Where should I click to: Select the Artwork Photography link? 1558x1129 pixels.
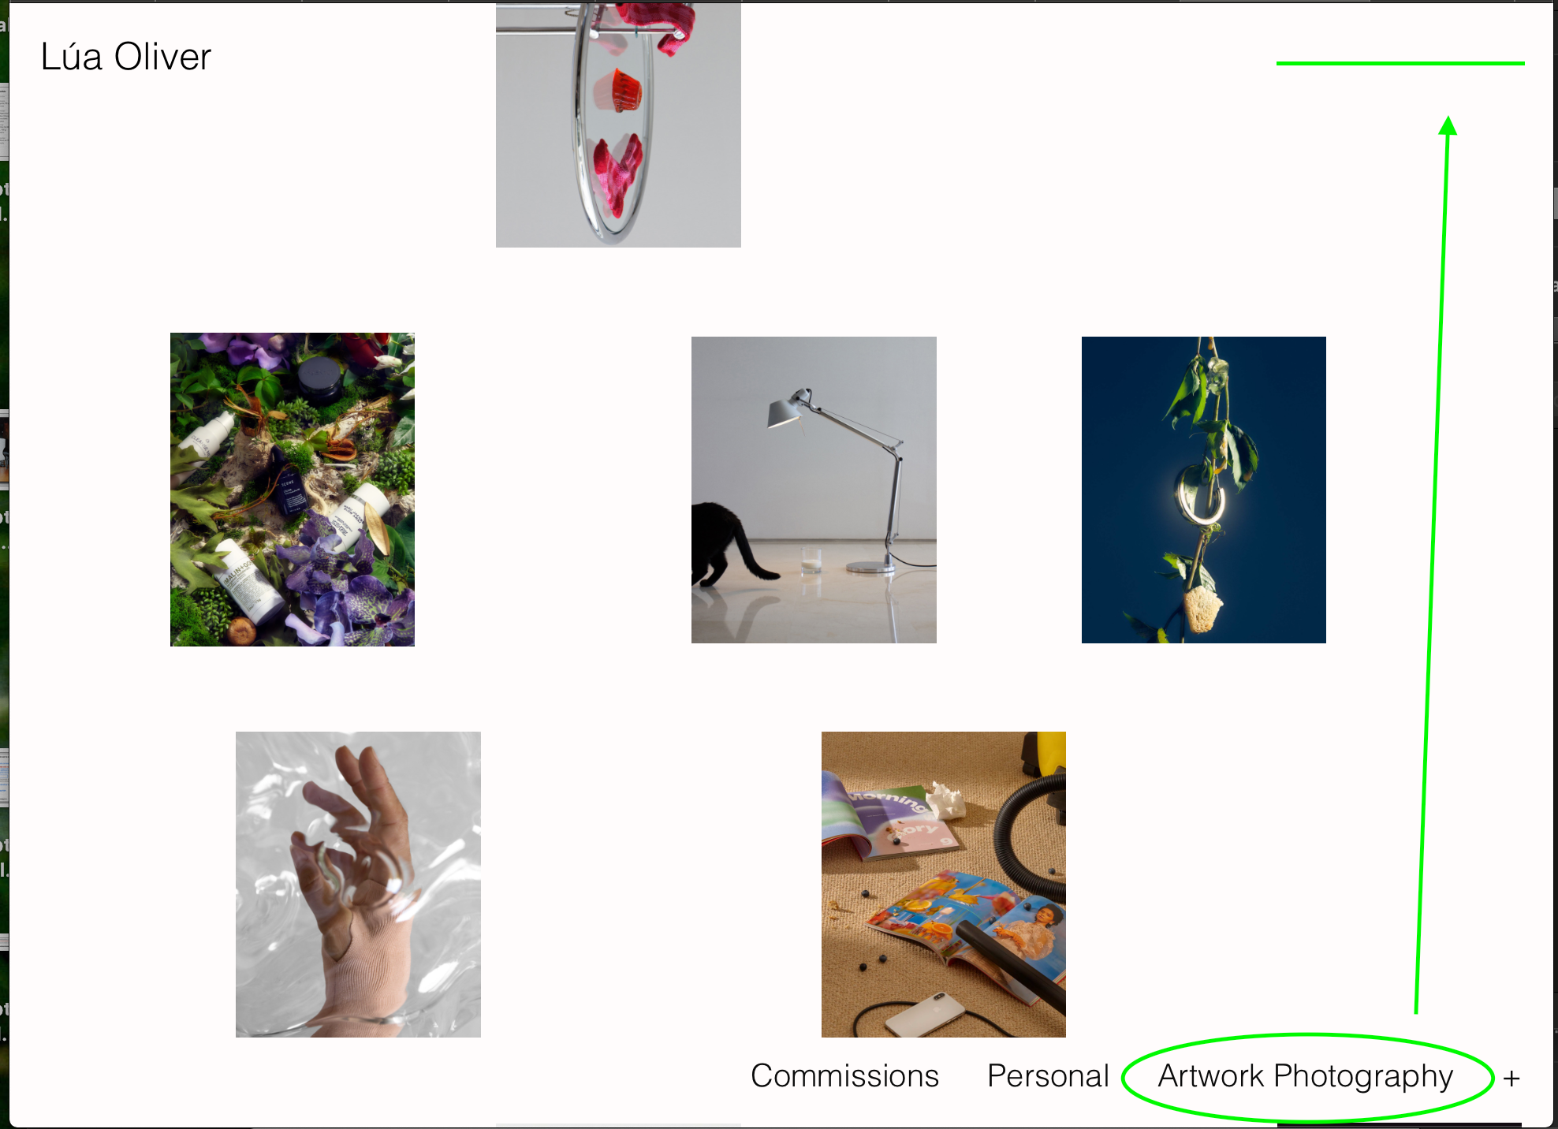pyautogui.click(x=1305, y=1077)
